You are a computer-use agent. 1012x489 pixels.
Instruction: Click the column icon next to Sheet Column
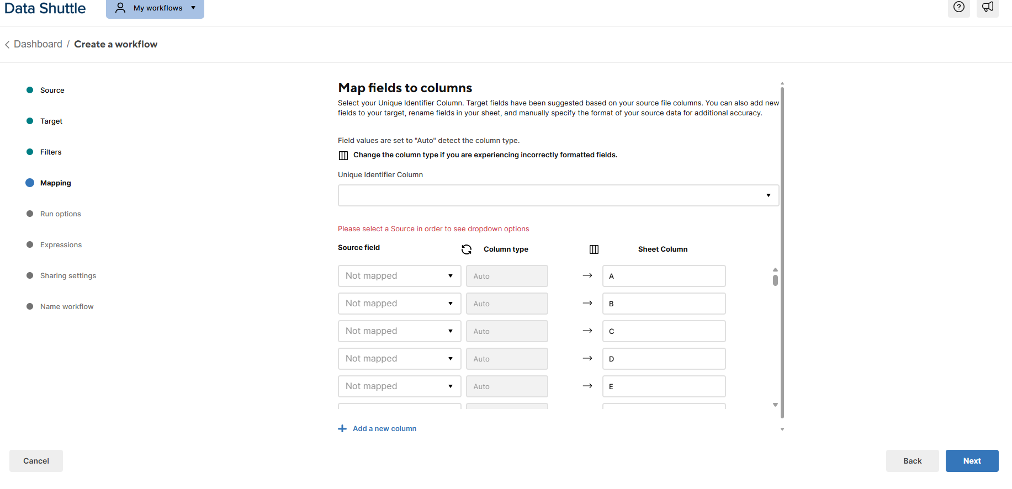tap(594, 249)
